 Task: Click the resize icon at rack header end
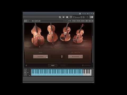click(x=92, y=21)
